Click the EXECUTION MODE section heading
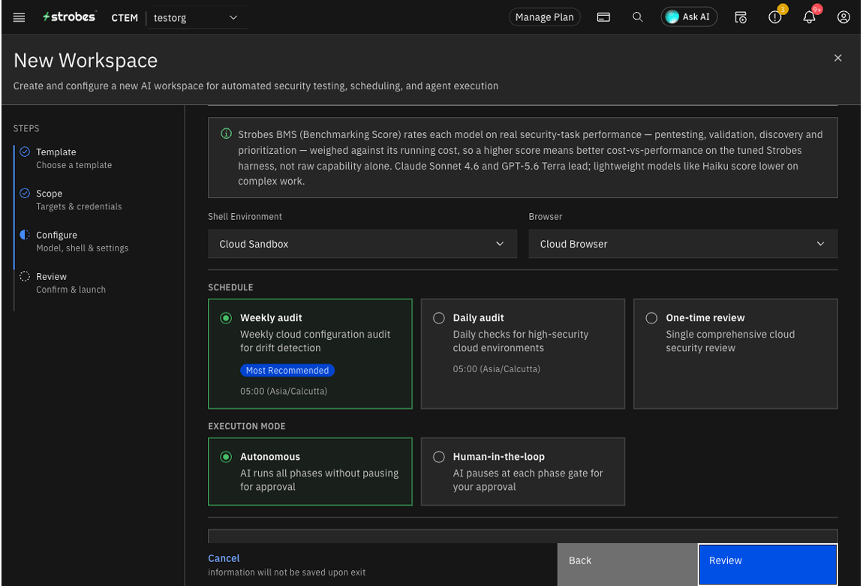The height and width of the screenshot is (586, 863). click(x=247, y=426)
